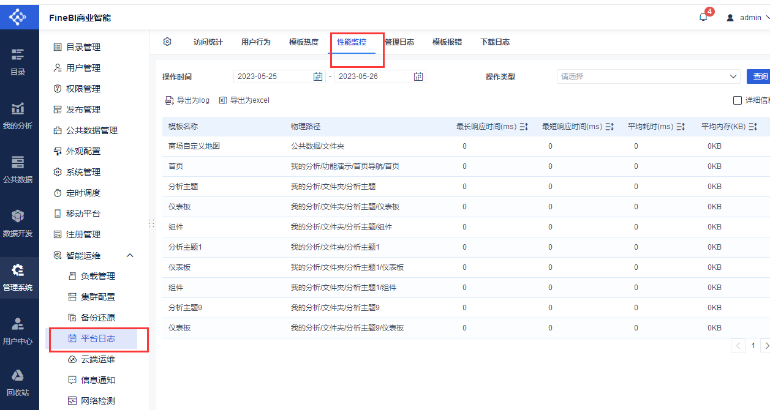Click calendar icon for start date 2023-05-25

317,76
